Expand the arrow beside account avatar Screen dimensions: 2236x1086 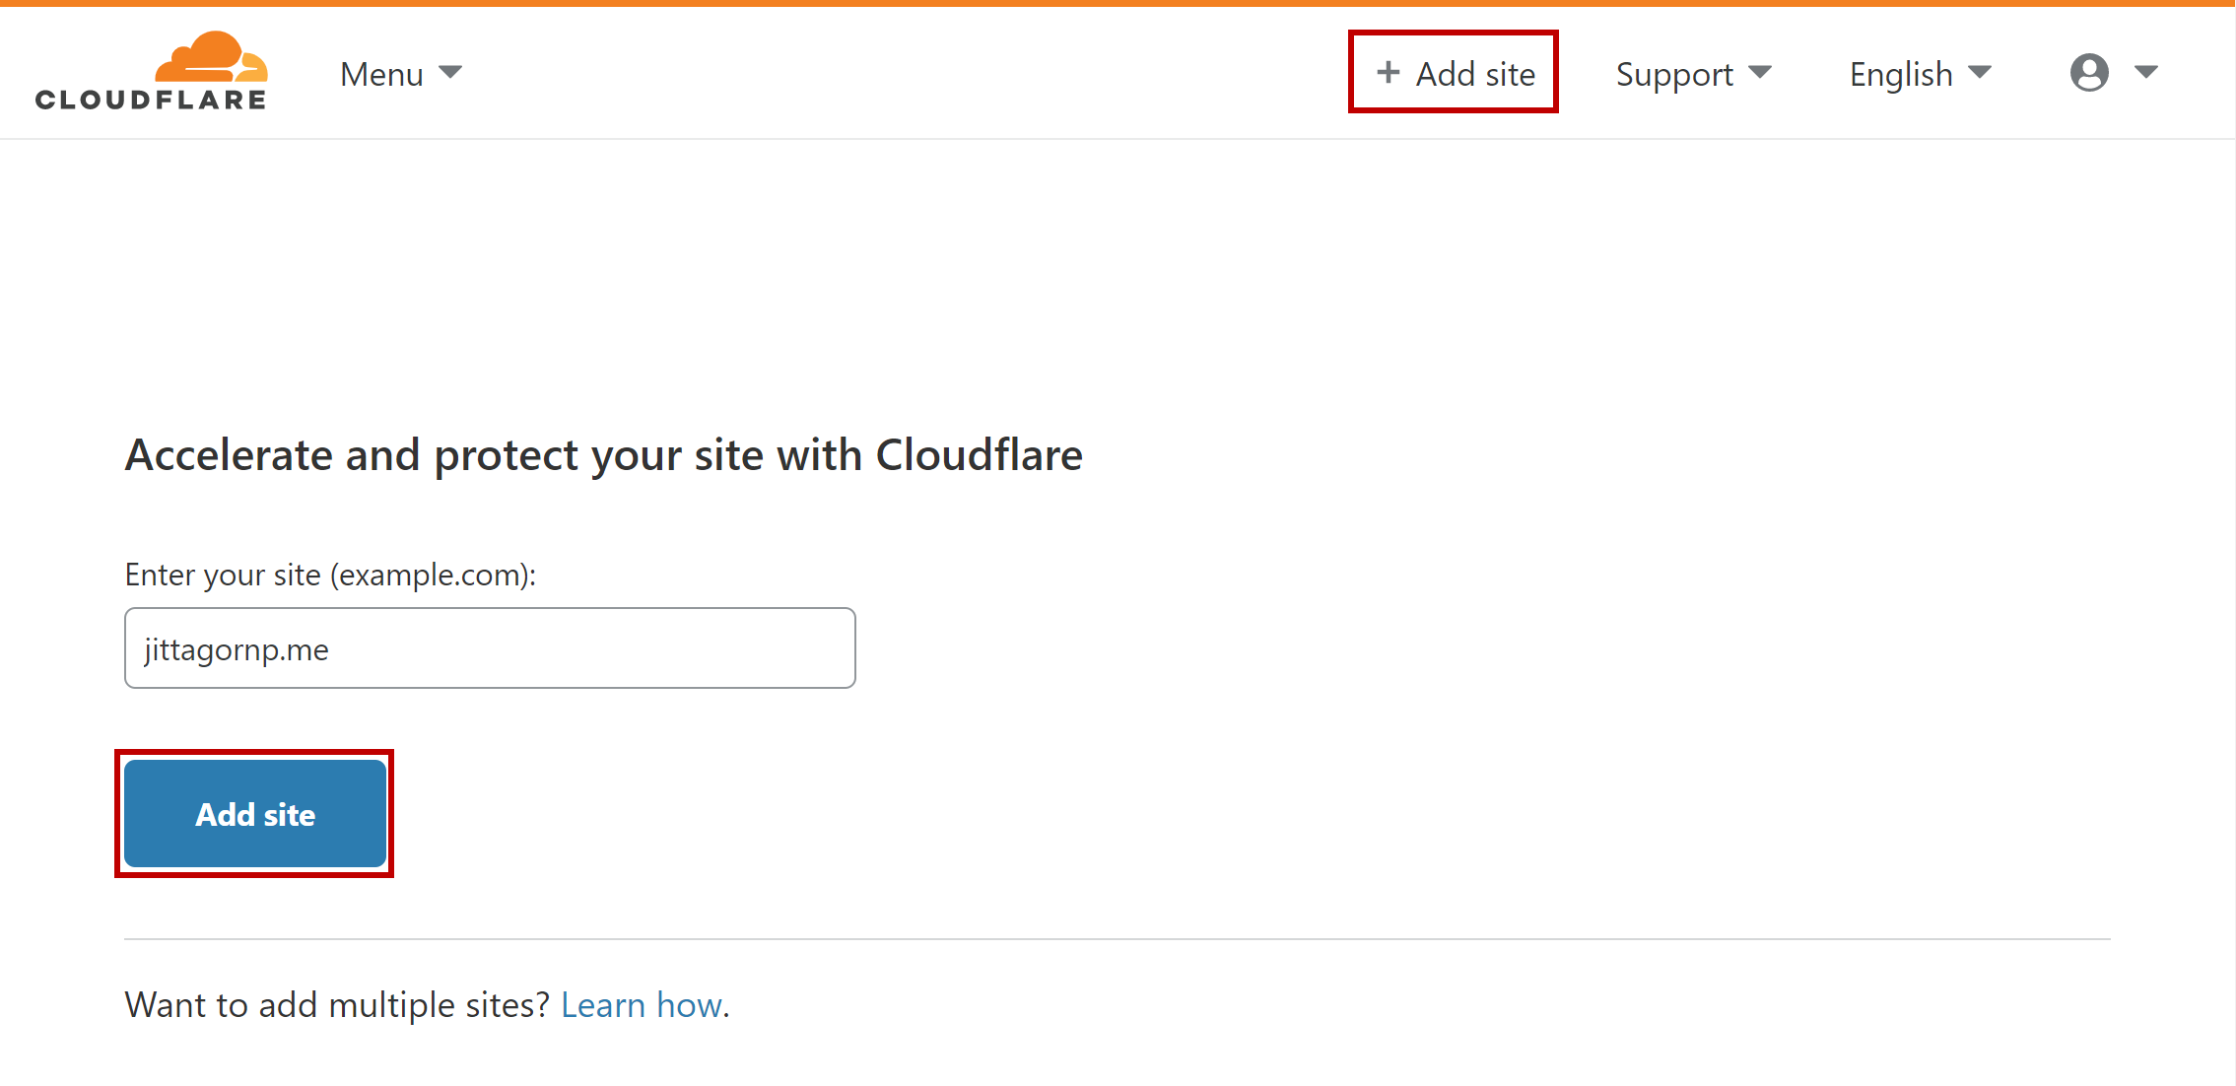pyautogui.click(x=2146, y=73)
